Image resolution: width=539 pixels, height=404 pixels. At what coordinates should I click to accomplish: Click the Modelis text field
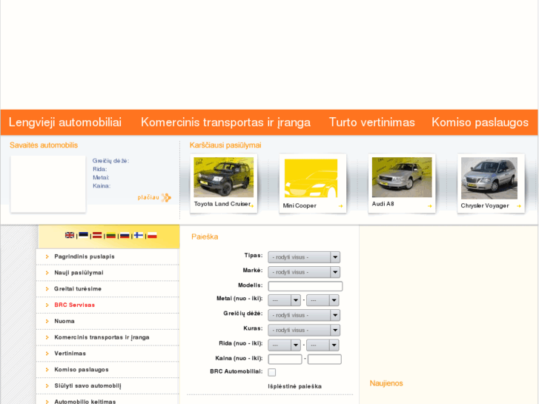[x=305, y=286]
